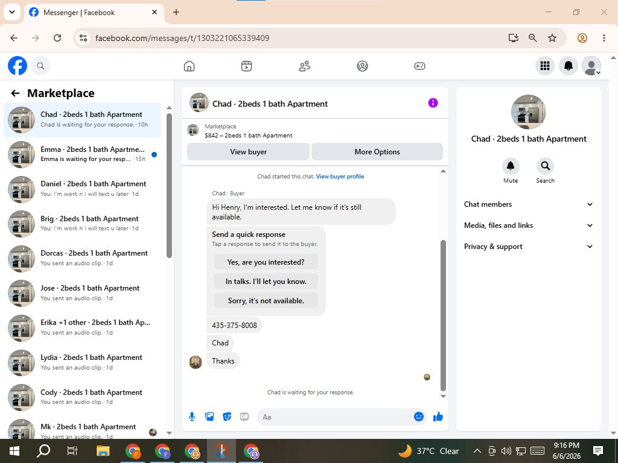Send a thumbs-up like

coord(438,417)
